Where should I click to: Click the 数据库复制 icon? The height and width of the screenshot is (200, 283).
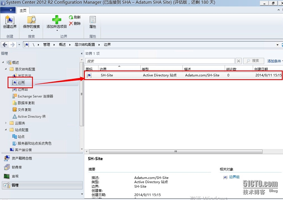(x=14, y=103)
